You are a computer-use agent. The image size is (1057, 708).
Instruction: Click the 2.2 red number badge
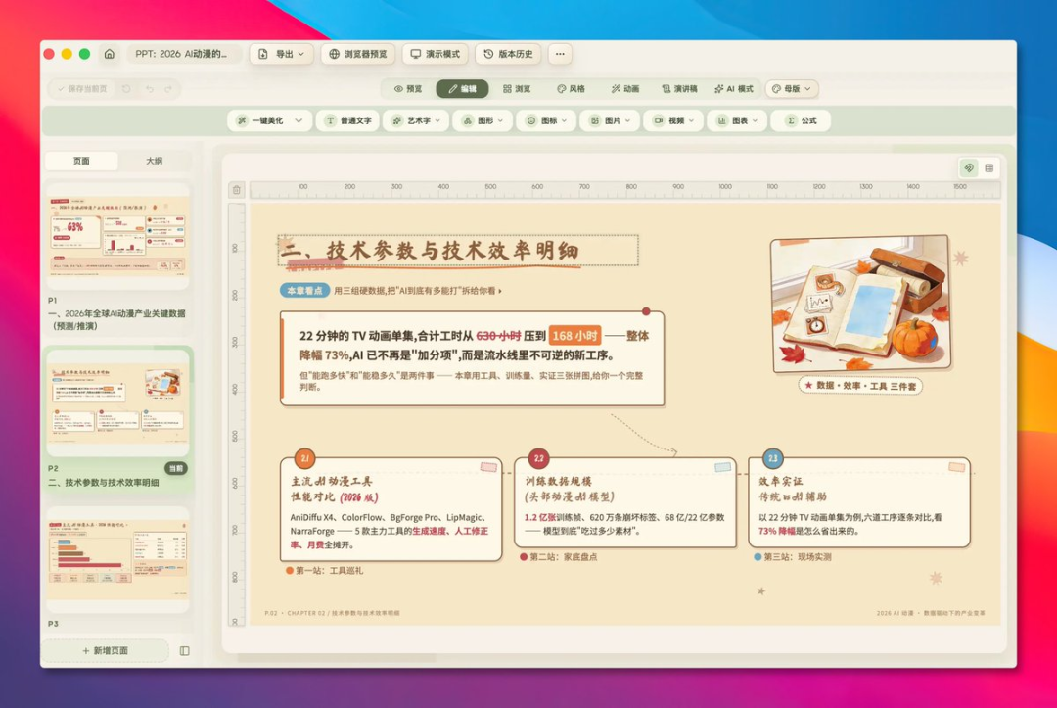click(x=538, y=458)
